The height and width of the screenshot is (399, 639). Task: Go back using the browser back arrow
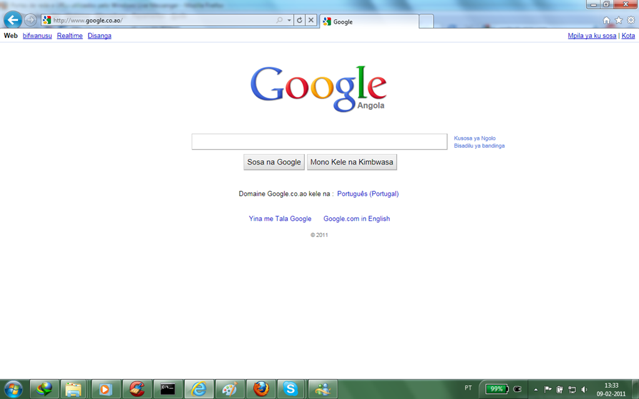(x=12, y=19)
